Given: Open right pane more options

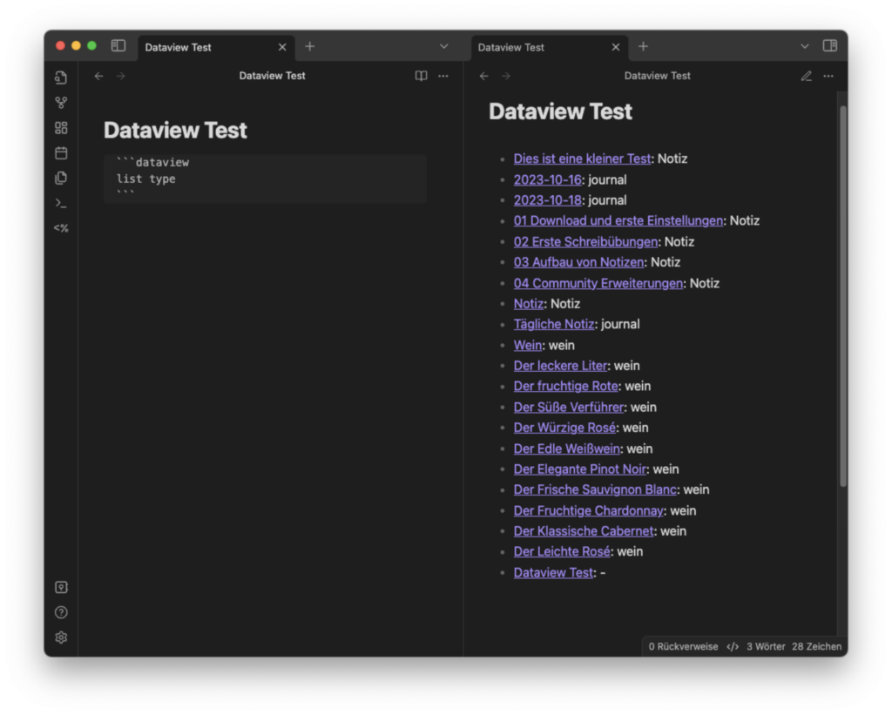Looking at the screenshot, I should pos(828,76).
